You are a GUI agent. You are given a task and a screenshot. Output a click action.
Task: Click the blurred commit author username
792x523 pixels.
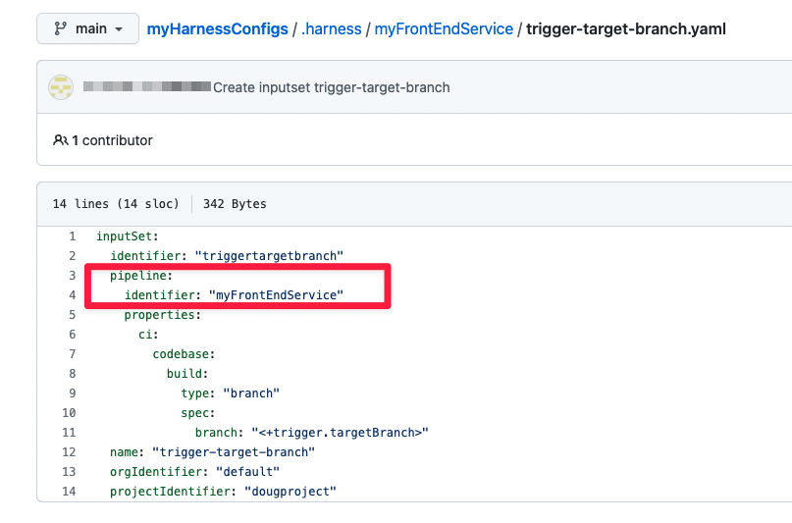146,87
